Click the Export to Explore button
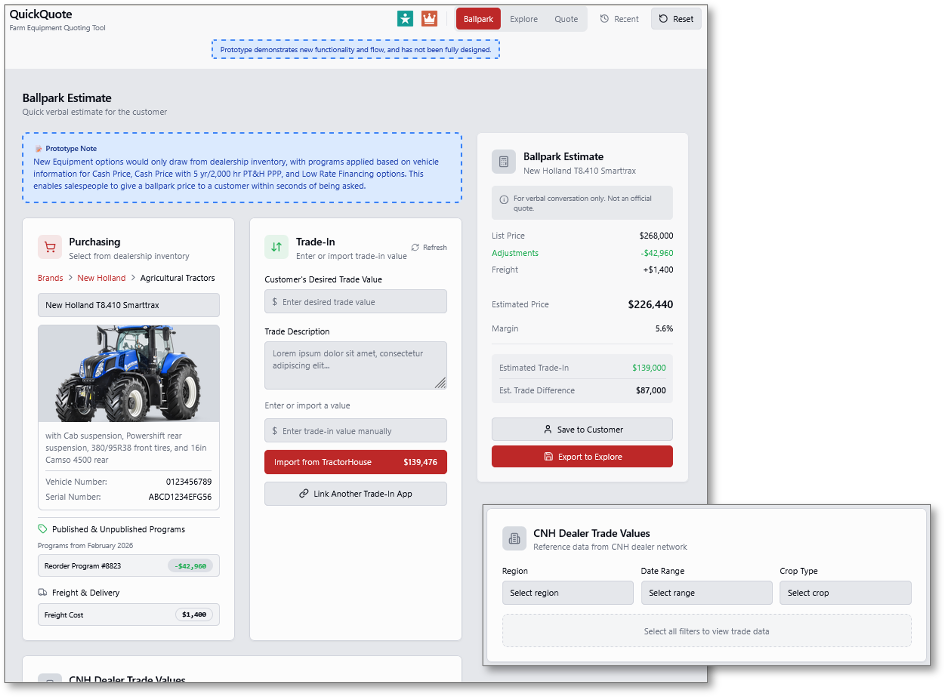This screenshot has width=945, height=697. coord(582,457)
